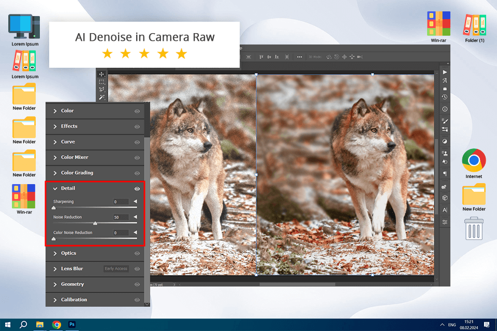The image size is (497, 331).
Task: Open the Paragraph panel icon
Action: point(445,174)
